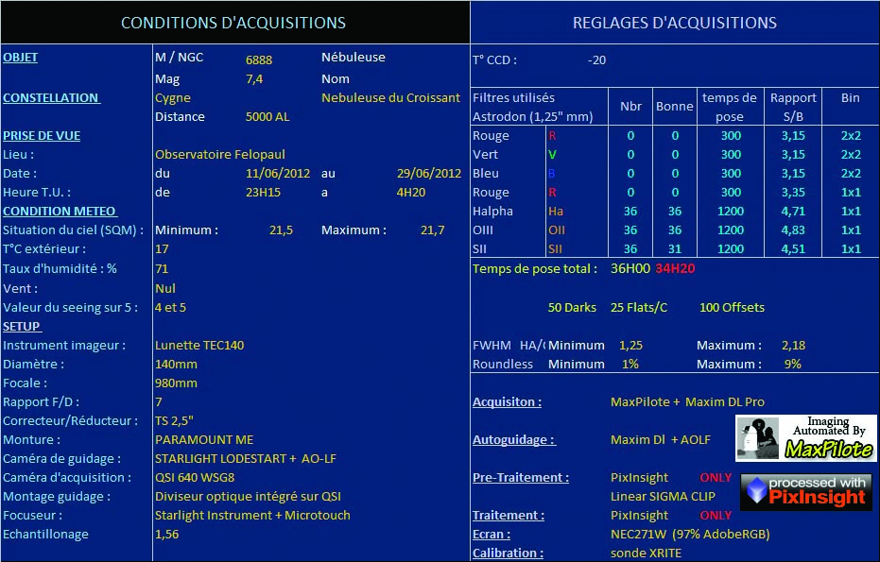Select the NGC number 6888 cell
880x562 pixels.
point(259,60)
